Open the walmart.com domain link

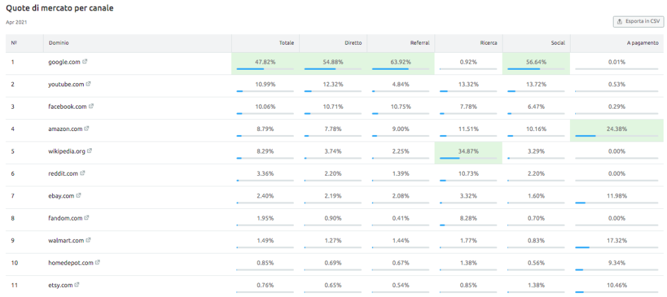tap(66, 240)
